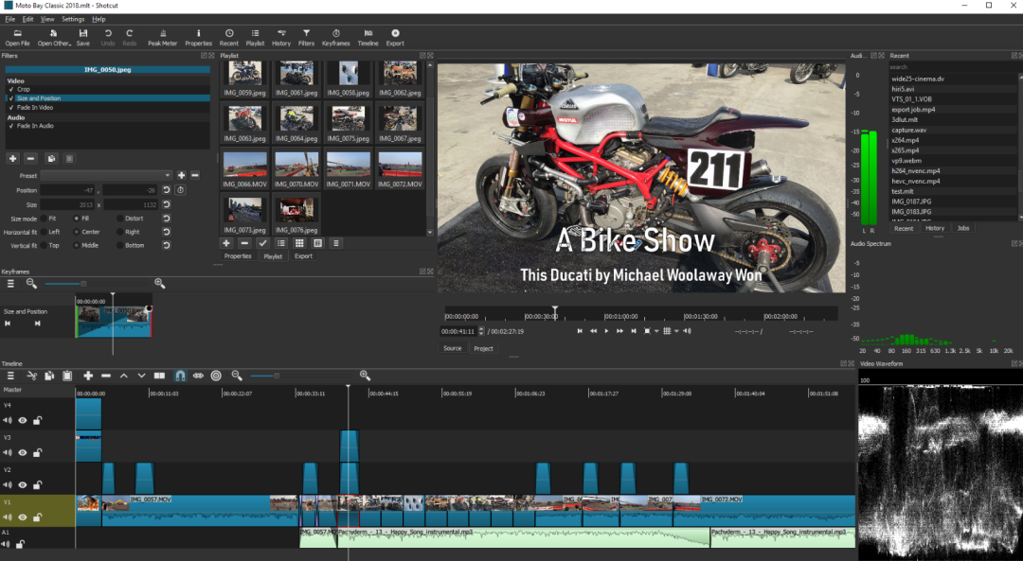Open the timeline hamburger menu
Image resolution: width=1023 pixels, height=561 pixels.
click(10, 376)
